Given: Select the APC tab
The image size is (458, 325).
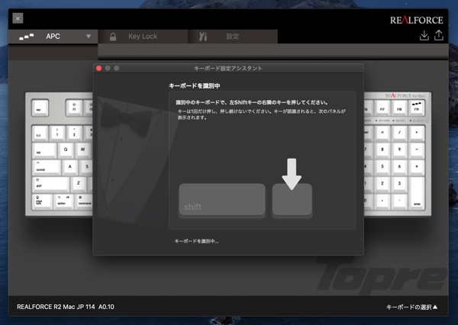Looking at the screenshot, I should [x=53, y=37].
